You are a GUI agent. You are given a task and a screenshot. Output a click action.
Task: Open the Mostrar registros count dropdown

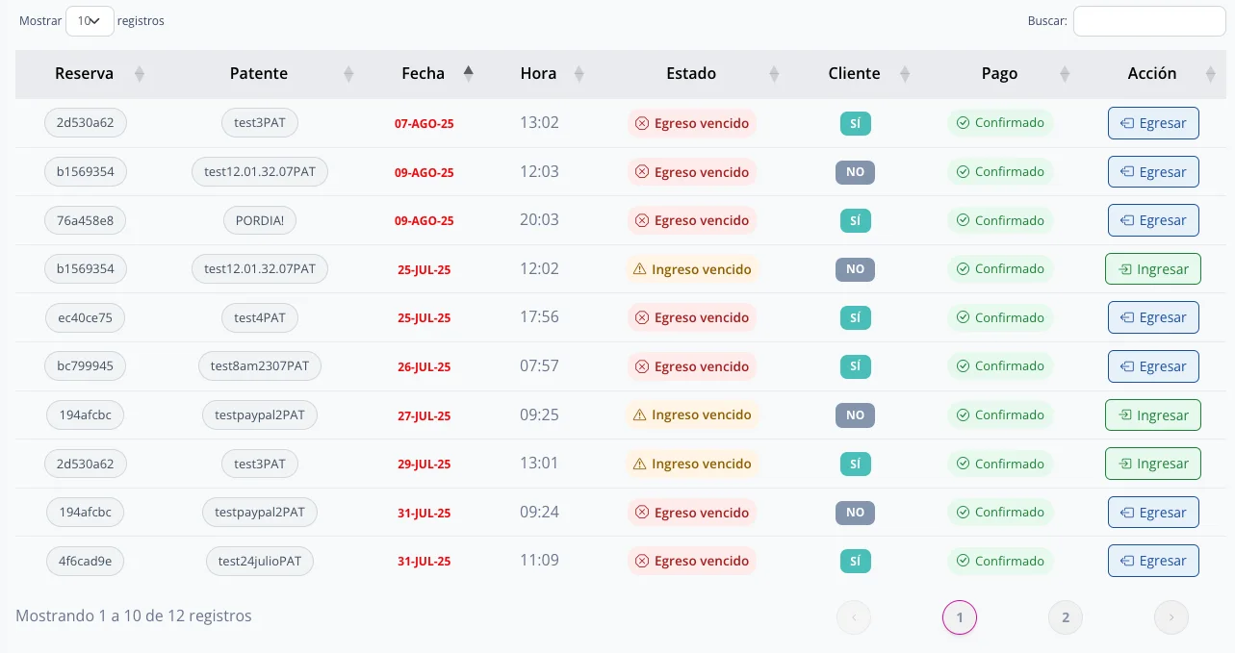point(90,20)
